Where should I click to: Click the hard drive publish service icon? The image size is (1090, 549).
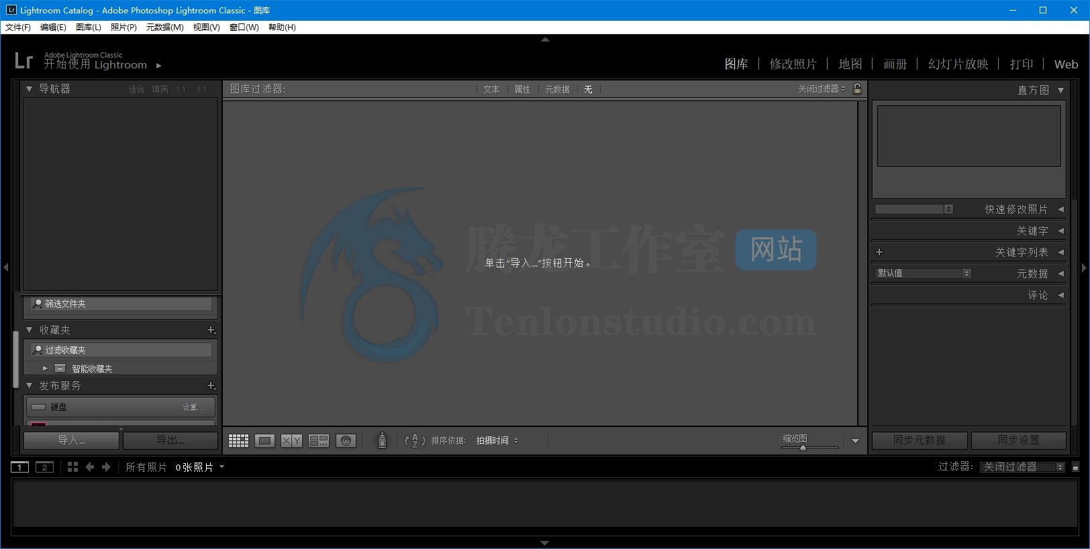pos(39,407)
